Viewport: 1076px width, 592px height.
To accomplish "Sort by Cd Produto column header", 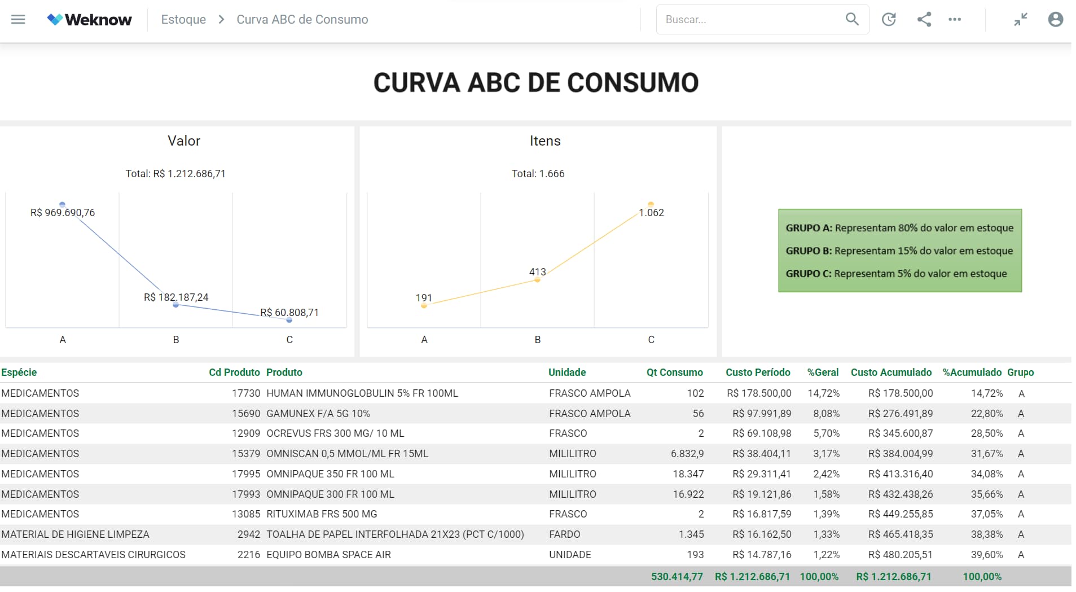I will click(234, 372).
